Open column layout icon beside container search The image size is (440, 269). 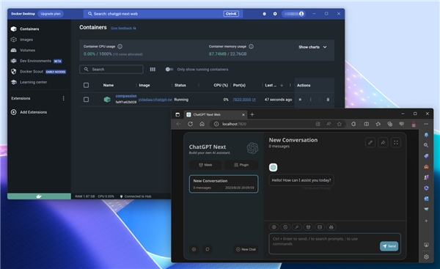point(153,70)
